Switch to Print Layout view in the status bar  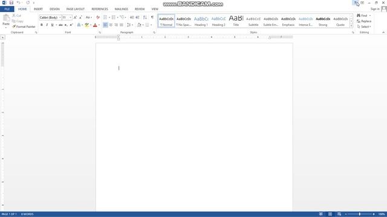pos(330,214)
